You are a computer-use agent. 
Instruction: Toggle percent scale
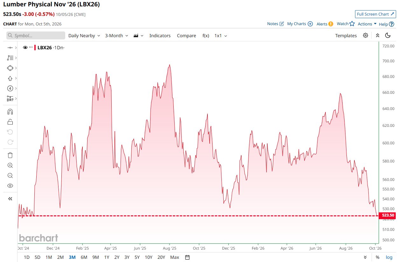[378, 257]
